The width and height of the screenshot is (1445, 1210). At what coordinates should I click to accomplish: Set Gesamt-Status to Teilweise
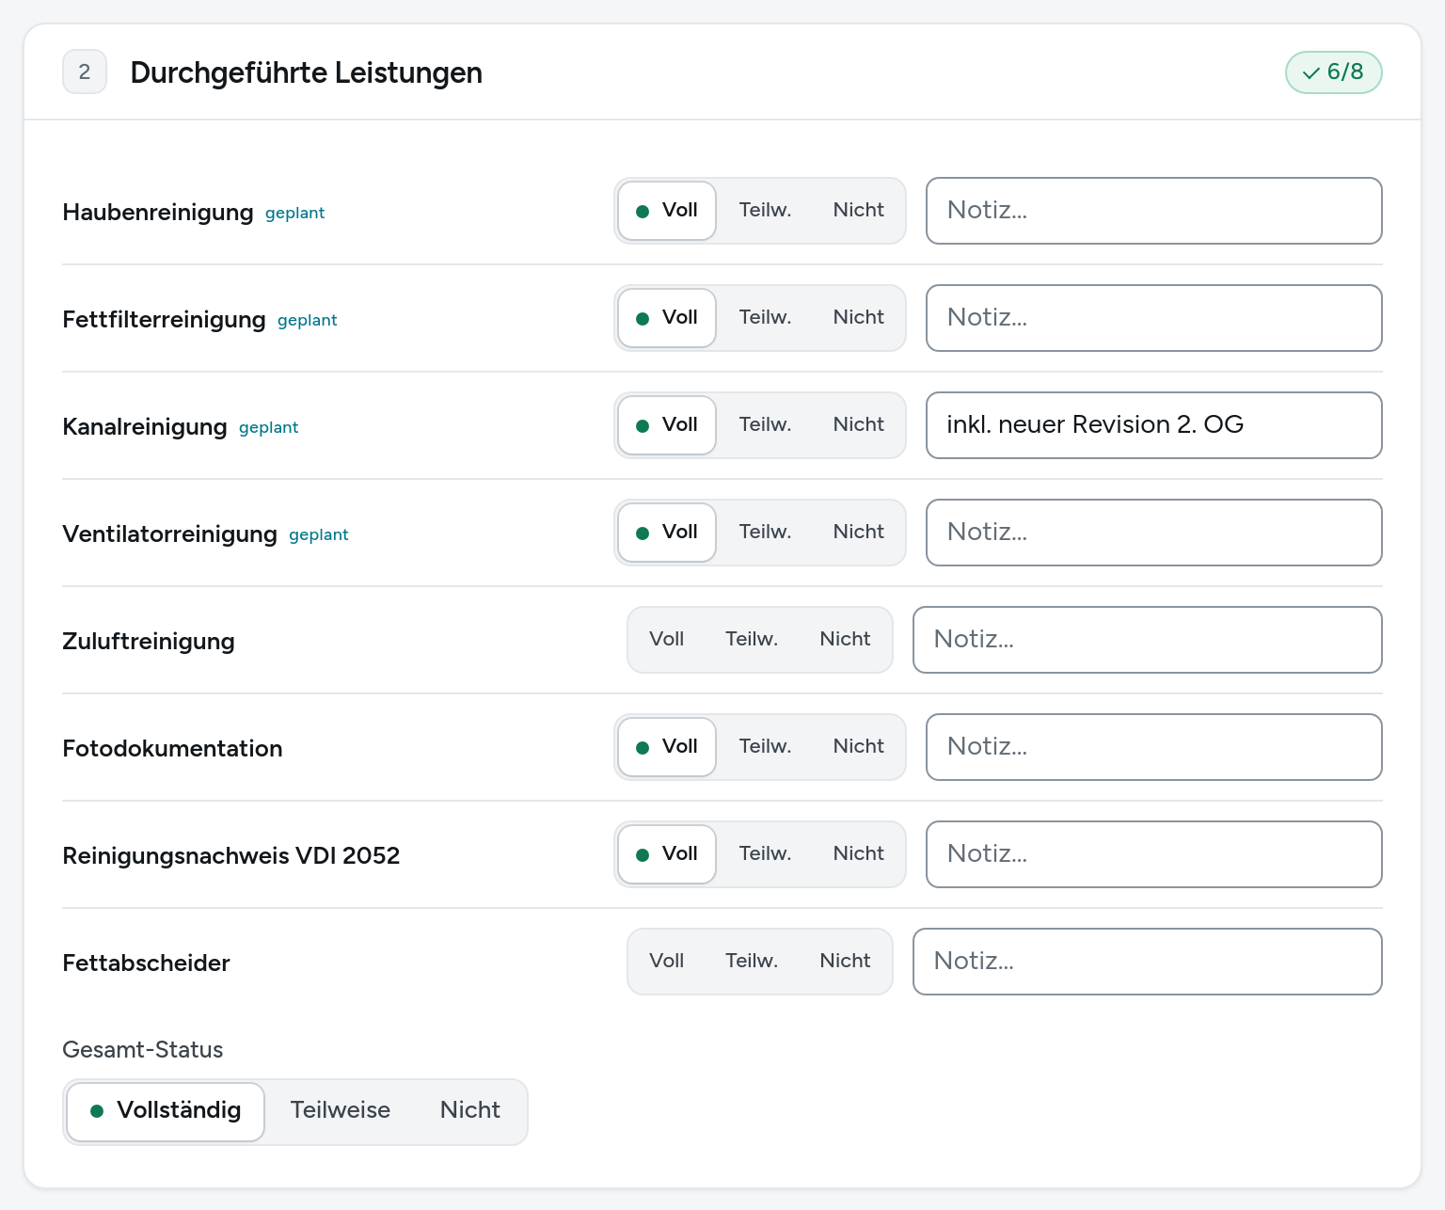click(x=341, y=1111)
